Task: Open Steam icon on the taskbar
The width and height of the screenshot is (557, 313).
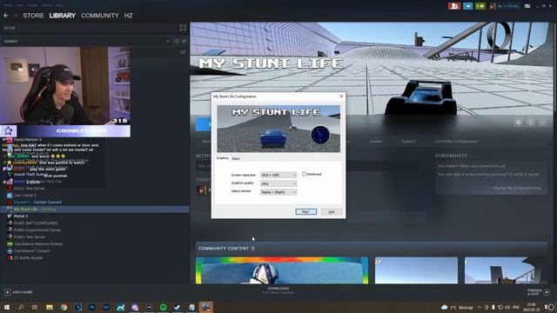Action: point(178,307)
